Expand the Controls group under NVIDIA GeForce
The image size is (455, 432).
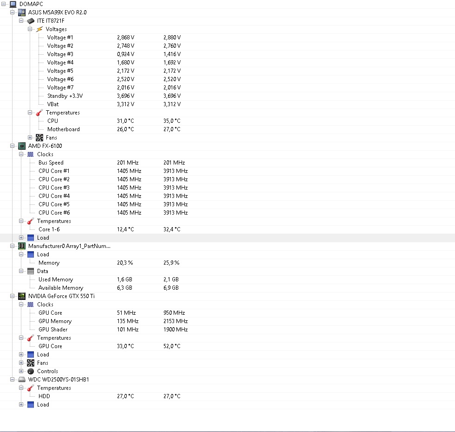pos(21,371)
